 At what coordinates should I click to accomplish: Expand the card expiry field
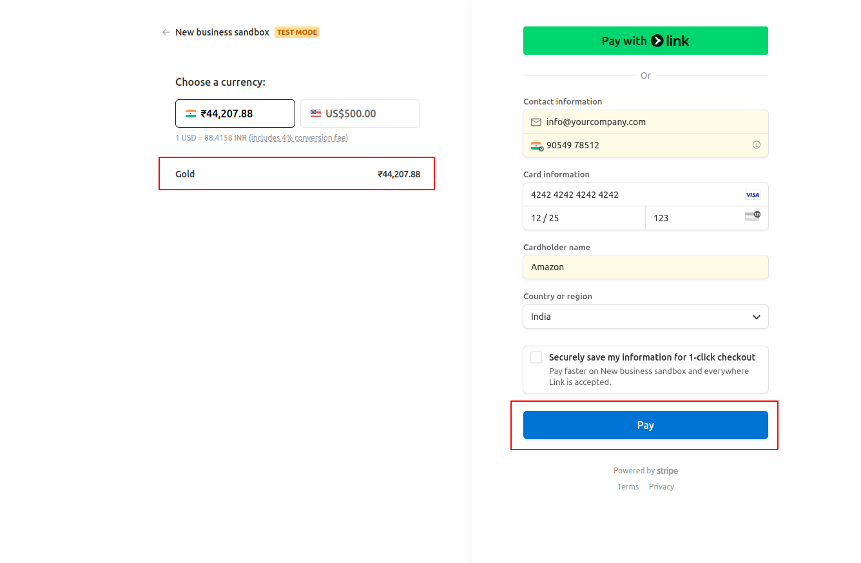[x=583, y=217]
